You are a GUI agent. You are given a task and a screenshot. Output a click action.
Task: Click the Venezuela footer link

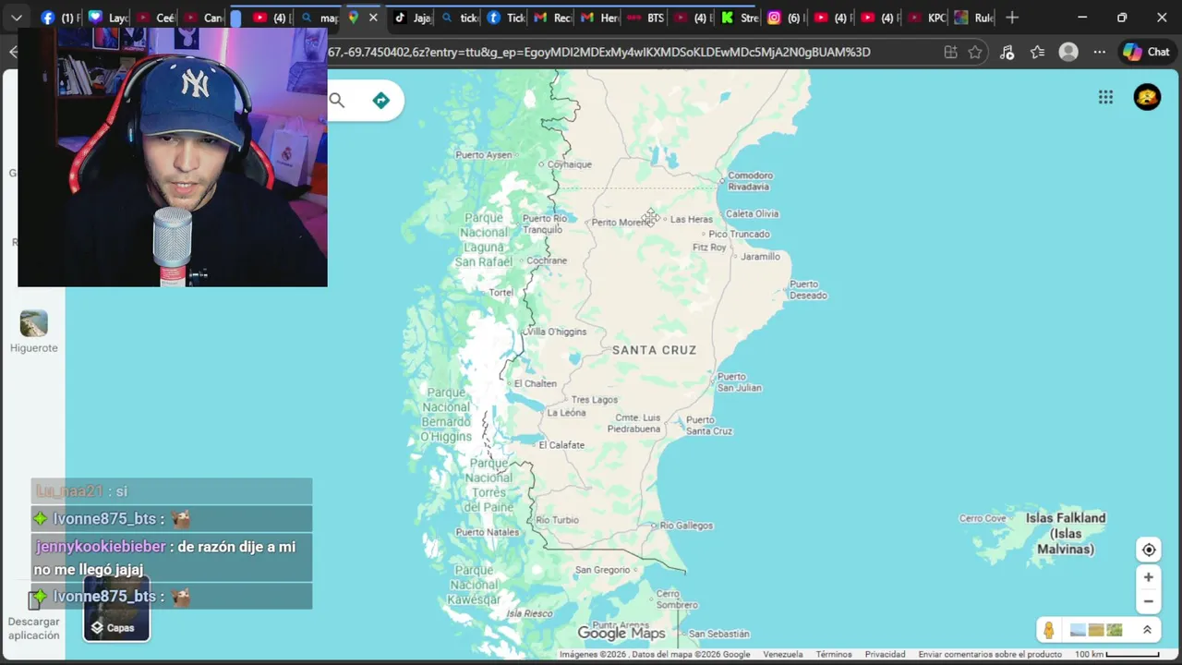783,654
